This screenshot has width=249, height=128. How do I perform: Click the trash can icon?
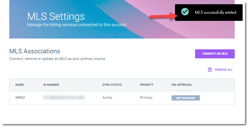[x=210, y=70]
